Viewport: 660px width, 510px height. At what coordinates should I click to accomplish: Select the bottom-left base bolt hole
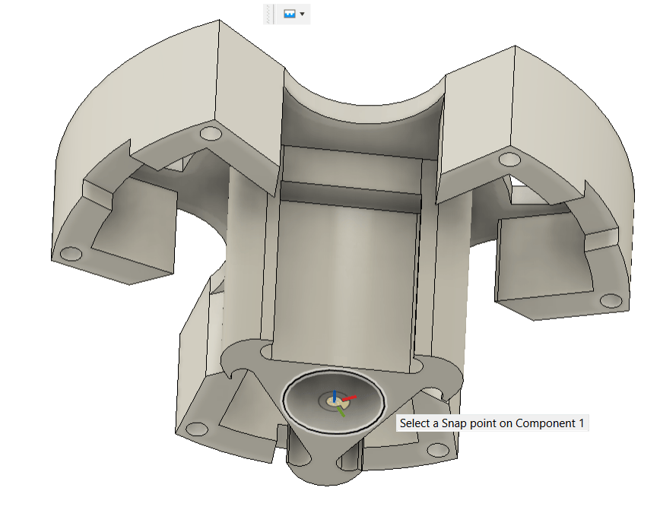click(x=197, y=429)
